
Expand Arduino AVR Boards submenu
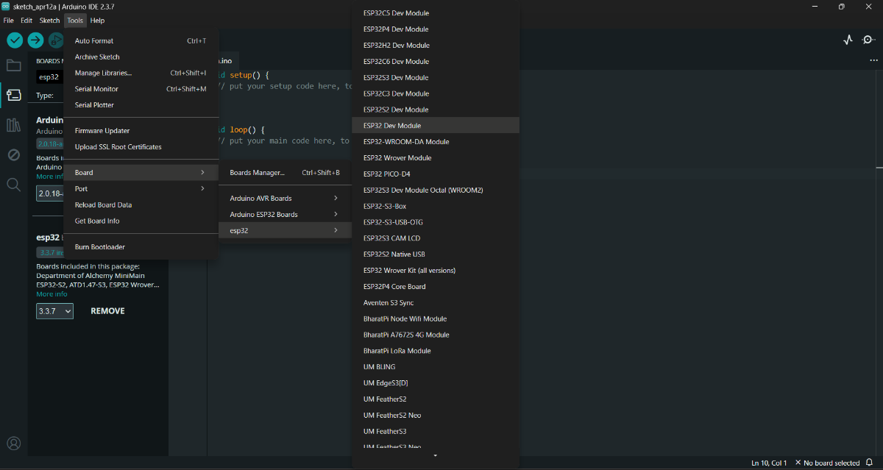284,199
